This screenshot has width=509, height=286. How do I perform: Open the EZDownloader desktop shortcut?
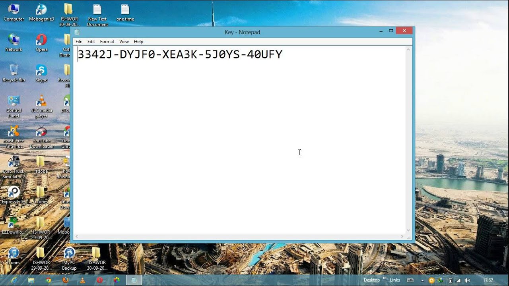pyautogui.click(x=14, y=225)
